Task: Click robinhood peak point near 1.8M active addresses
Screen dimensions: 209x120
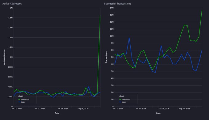Action: click(100, 15)
